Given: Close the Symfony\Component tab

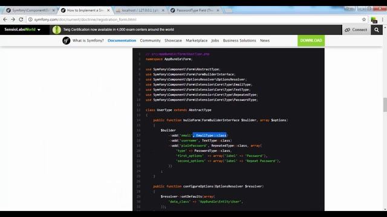Looking at the screenshot, I should (x=53, y=10).
